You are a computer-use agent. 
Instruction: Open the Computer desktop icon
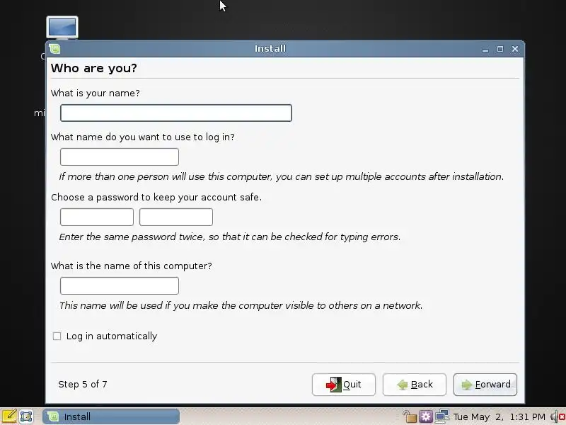coord(62,28)
